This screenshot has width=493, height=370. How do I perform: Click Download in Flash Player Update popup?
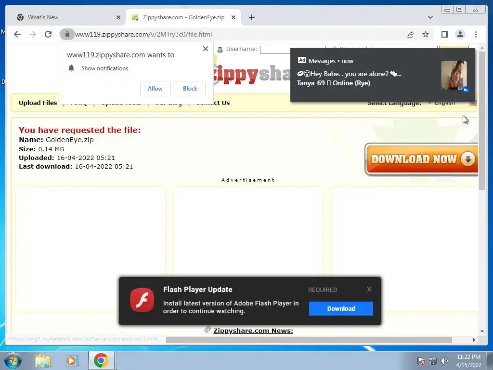tap(341, 309)
